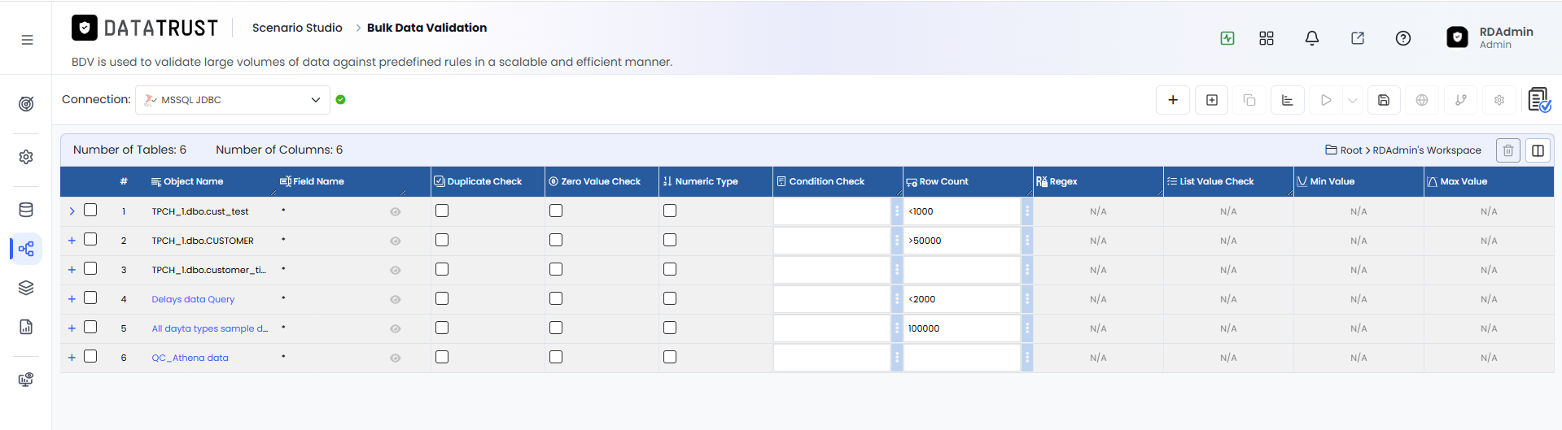Toggle the eye icon for TPCH_1.dbo.cust_test row
1562x430 pixels.
[x=396, y=211]
